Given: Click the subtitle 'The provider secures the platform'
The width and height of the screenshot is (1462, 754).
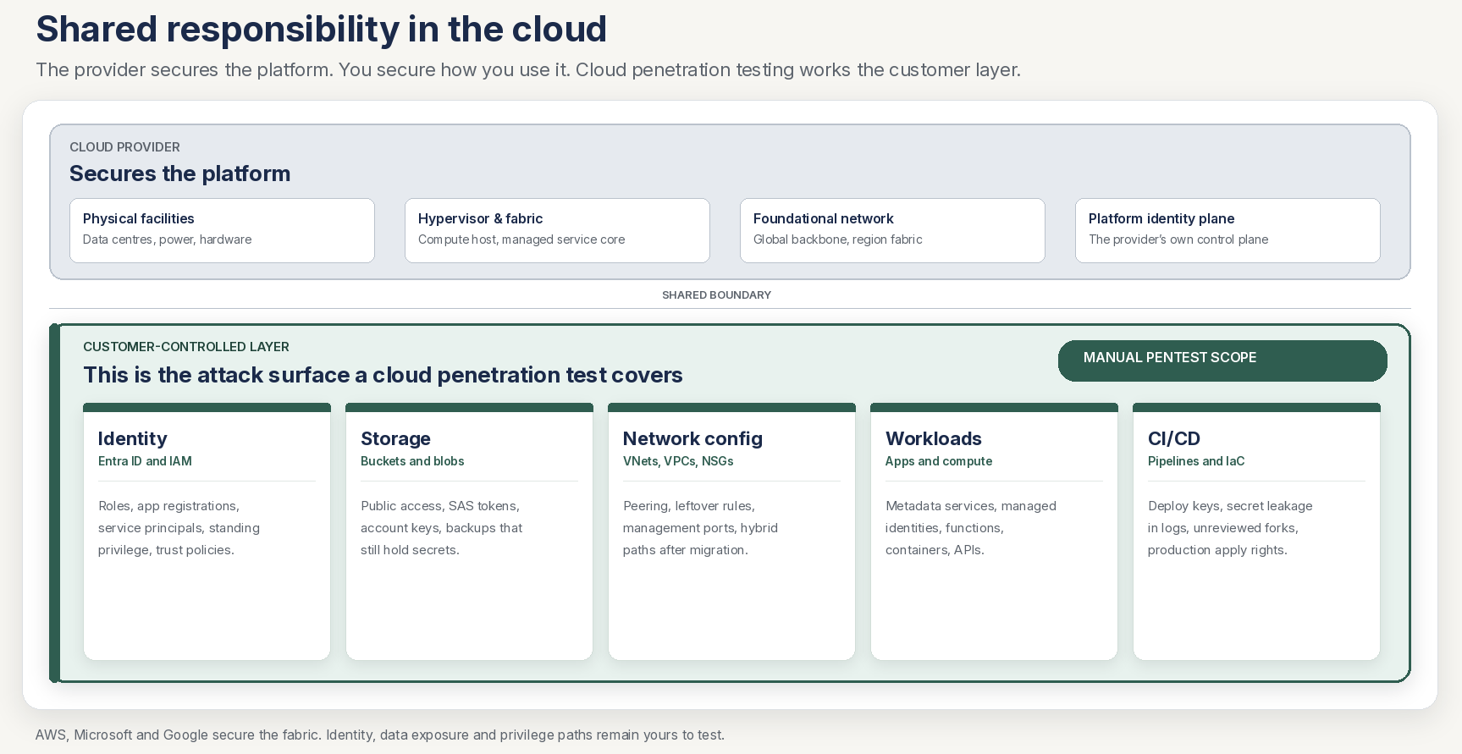Looking at the screenshot, I should pos(528,70).
